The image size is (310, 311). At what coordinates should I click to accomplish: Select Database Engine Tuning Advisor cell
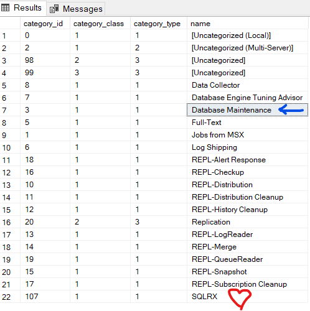(x=248, y=98)
